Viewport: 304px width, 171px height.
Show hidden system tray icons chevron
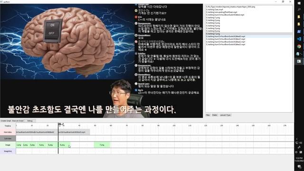pyautogui.click(x=297, y=139)
